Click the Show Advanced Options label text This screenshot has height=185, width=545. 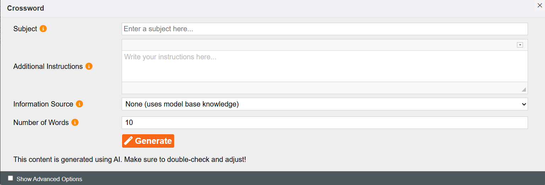tap(49, 179)
